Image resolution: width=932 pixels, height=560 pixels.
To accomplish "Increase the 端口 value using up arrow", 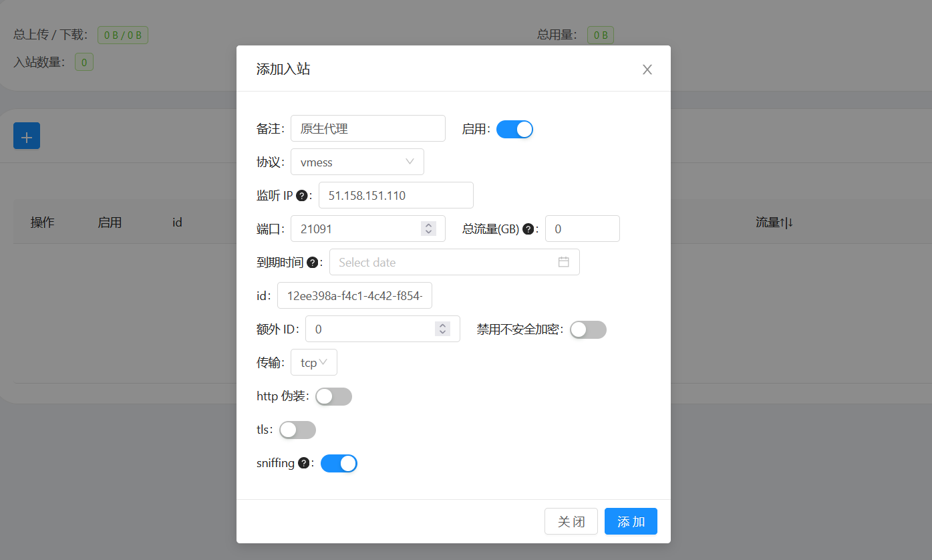I will pyautogui.click(x=428, y=225).
